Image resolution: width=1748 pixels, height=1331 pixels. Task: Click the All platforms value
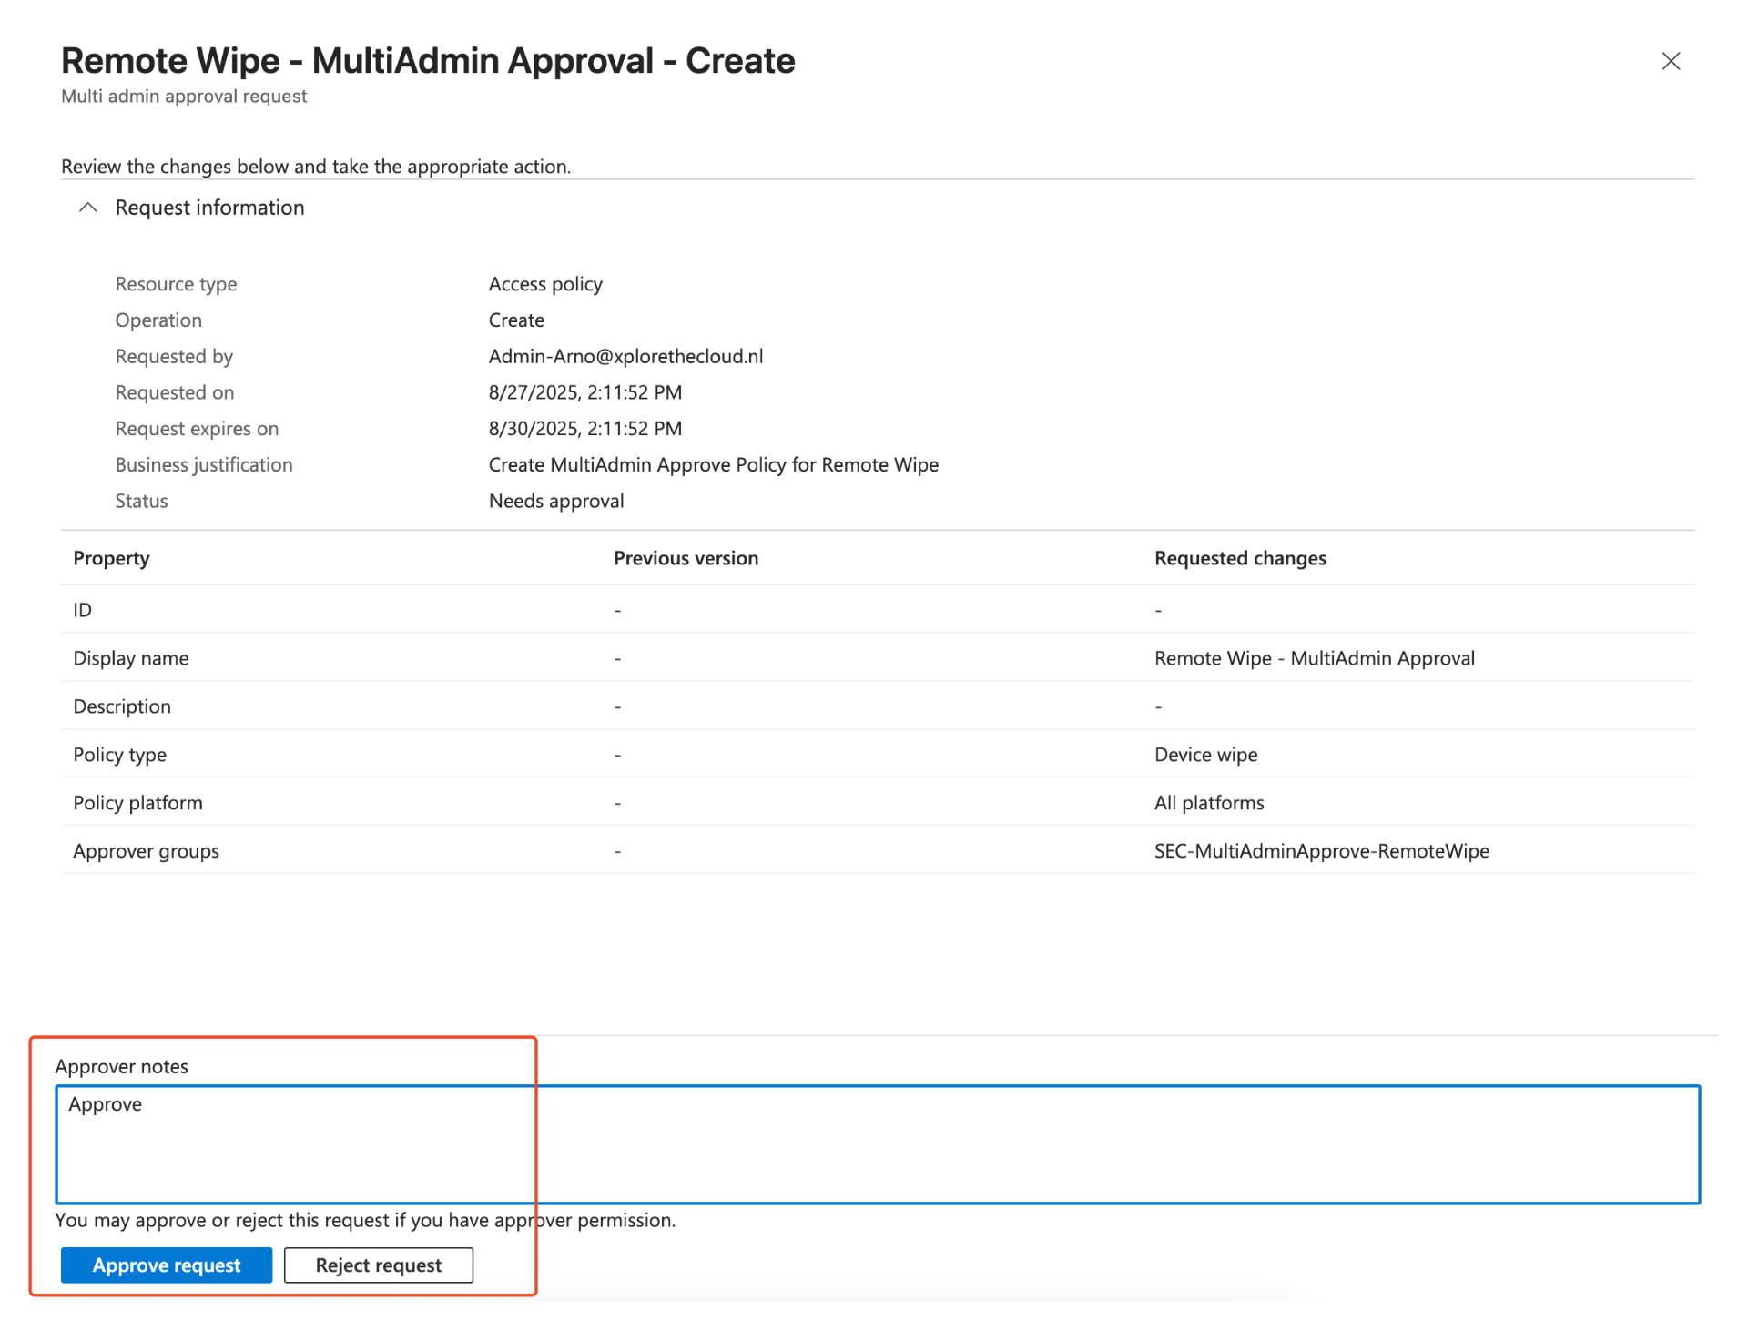1208,803
